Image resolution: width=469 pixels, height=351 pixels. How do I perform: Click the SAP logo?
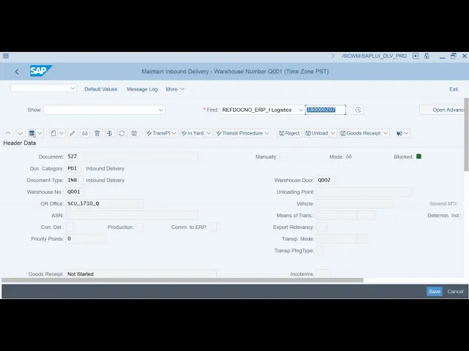point(41,71)
